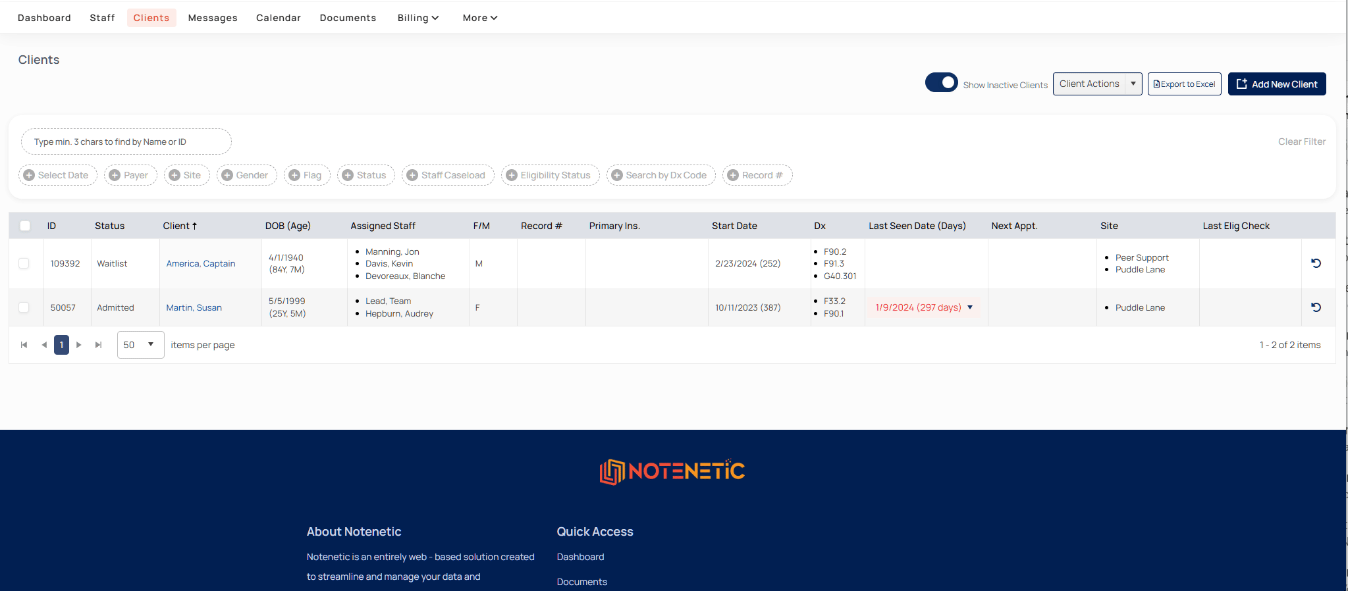Click Dx code F33.2
Viewport: 1348px width, 591px height.
pos(834,301)
